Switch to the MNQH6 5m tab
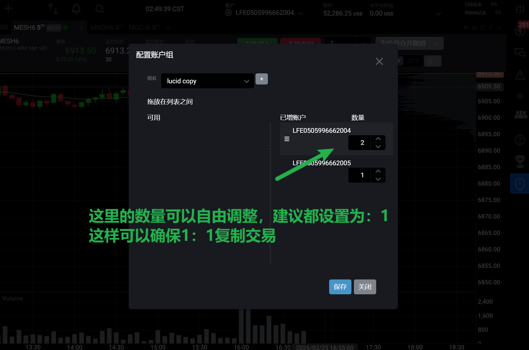 [107, 28]
